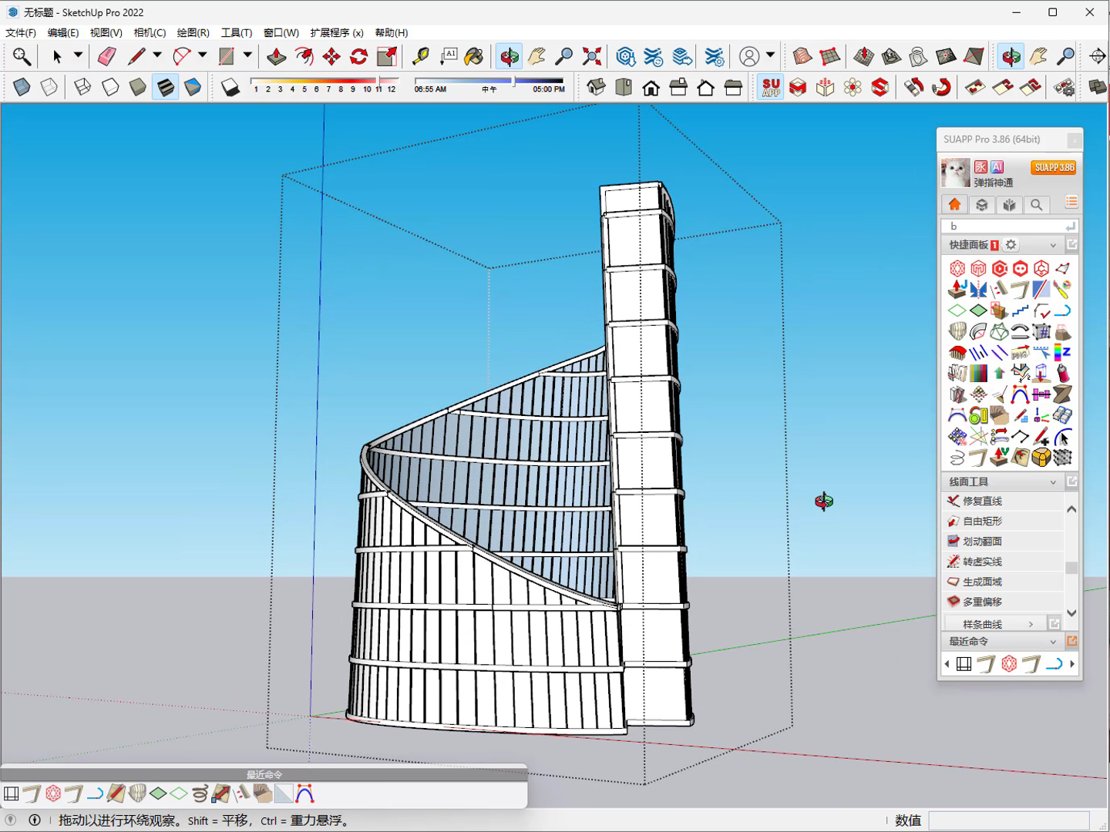Screen dimensions: 1110x832
Task: Open the 扩展程序 (x) menu
Action: click(337, 32)
